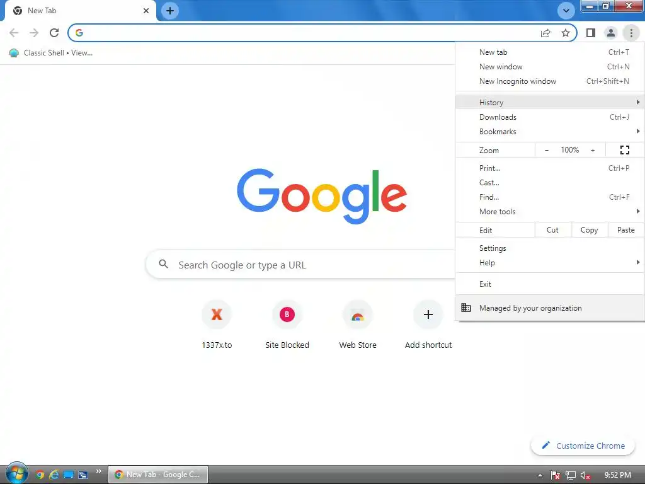Click the share this page icon

545,33
